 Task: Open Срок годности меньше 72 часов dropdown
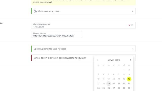pyautogui.click(x=84, y=49)
